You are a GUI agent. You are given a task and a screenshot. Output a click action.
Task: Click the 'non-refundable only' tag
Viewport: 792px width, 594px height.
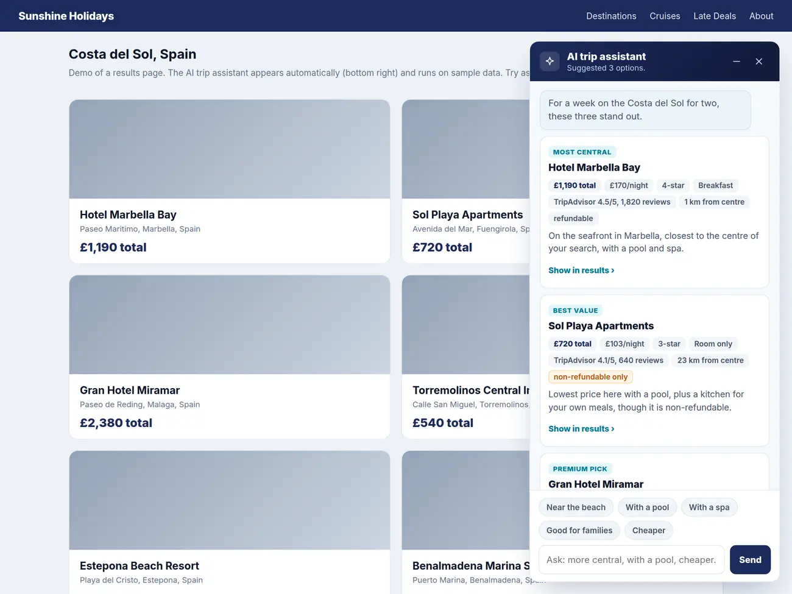[x=590, y=377]
